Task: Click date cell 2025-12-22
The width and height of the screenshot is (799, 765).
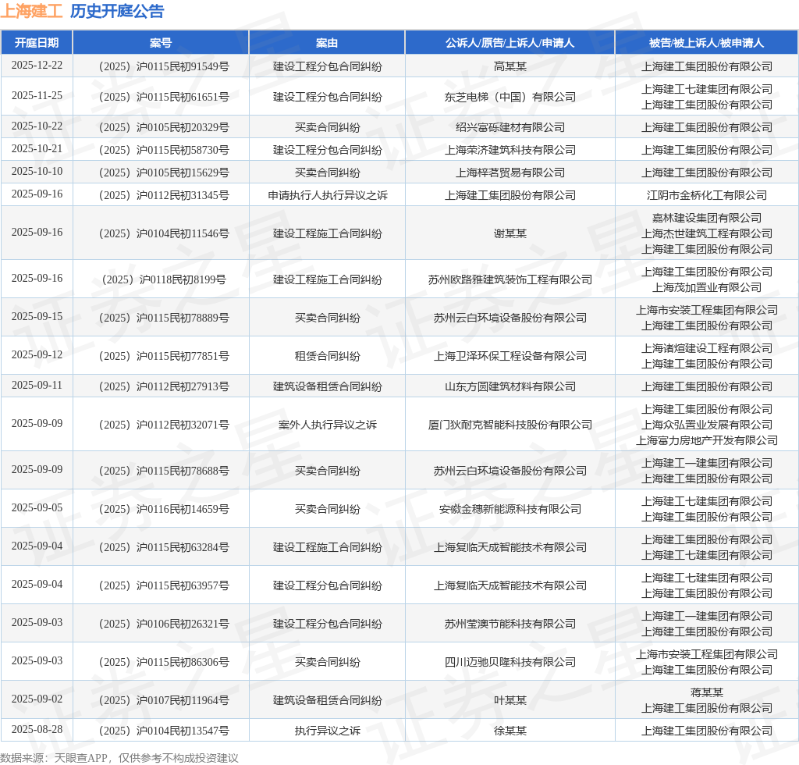Action: click(37, 66)
